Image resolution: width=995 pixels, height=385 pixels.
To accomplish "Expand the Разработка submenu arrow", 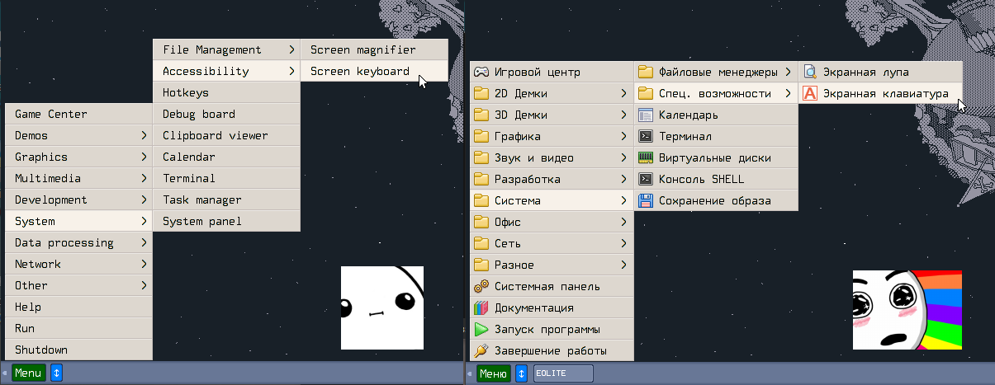I will tap(623, 180).
